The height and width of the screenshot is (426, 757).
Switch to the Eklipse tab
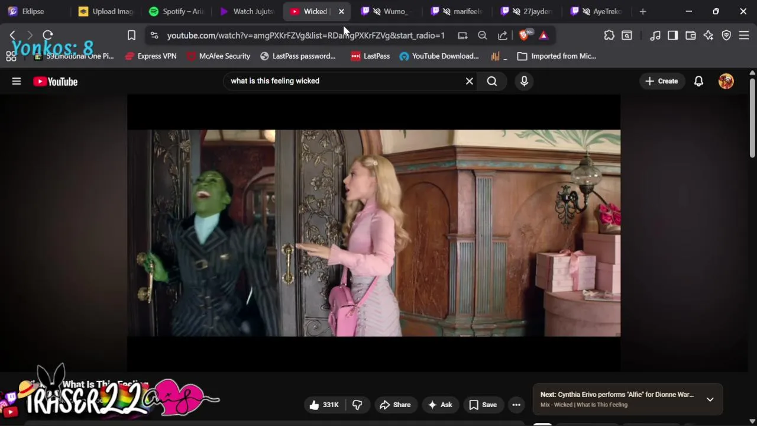pos(34,11)
